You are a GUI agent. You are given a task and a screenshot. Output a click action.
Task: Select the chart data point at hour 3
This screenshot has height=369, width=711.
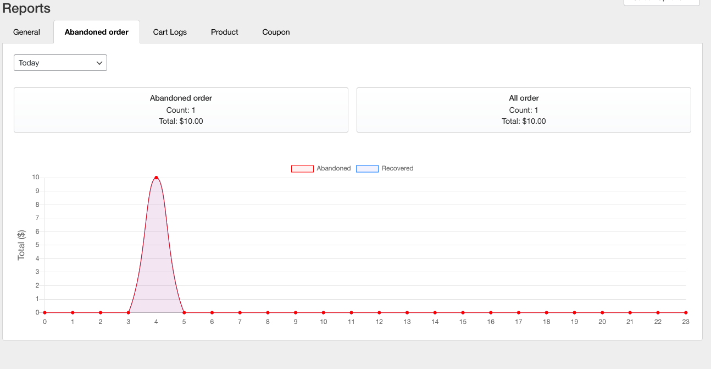point(128,313)
